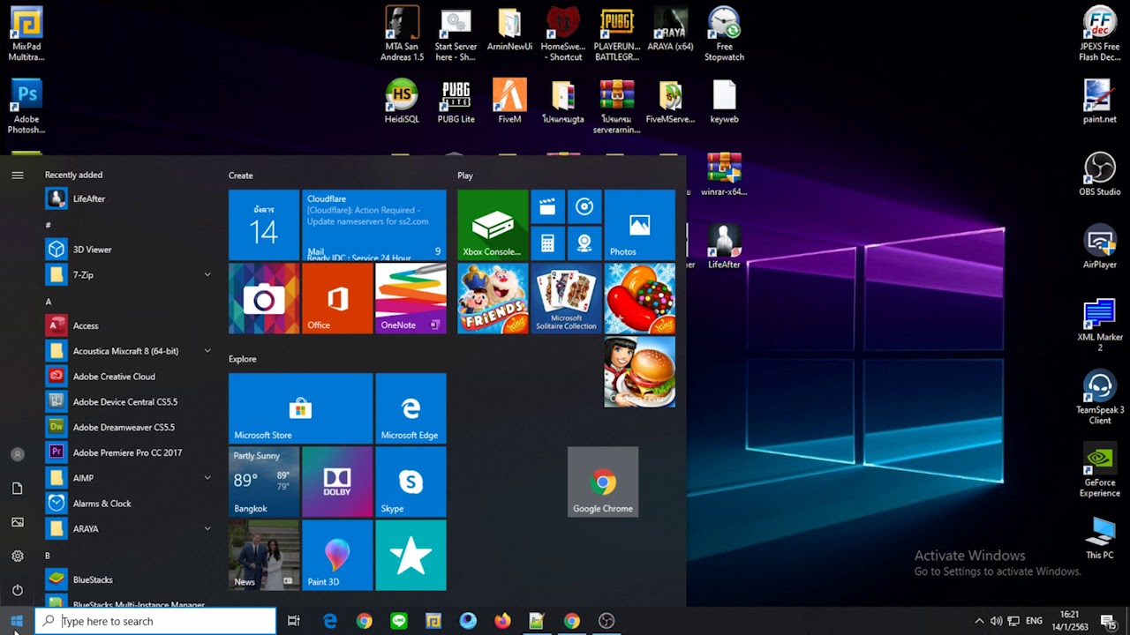Open the Calendar tile showing 14

coord(264,225)
